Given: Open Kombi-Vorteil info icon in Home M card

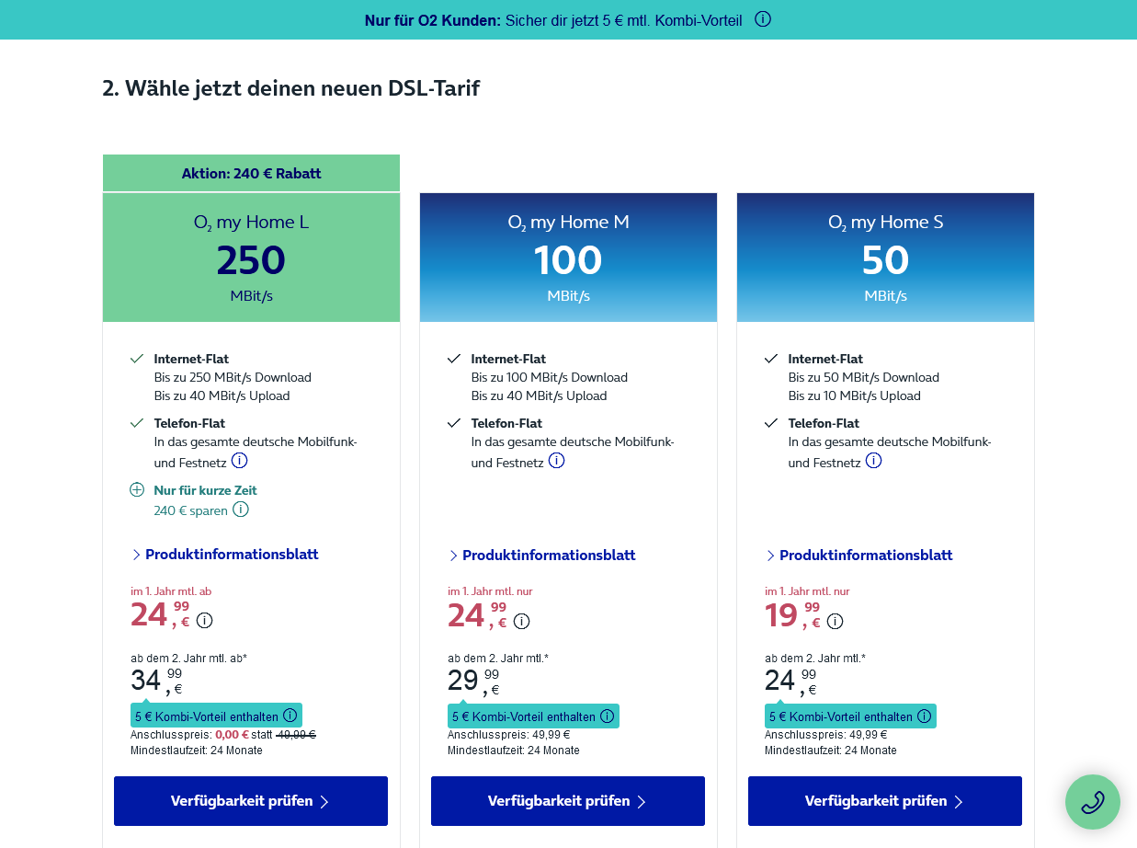Looking at the screenshot, I should [608, 716].
